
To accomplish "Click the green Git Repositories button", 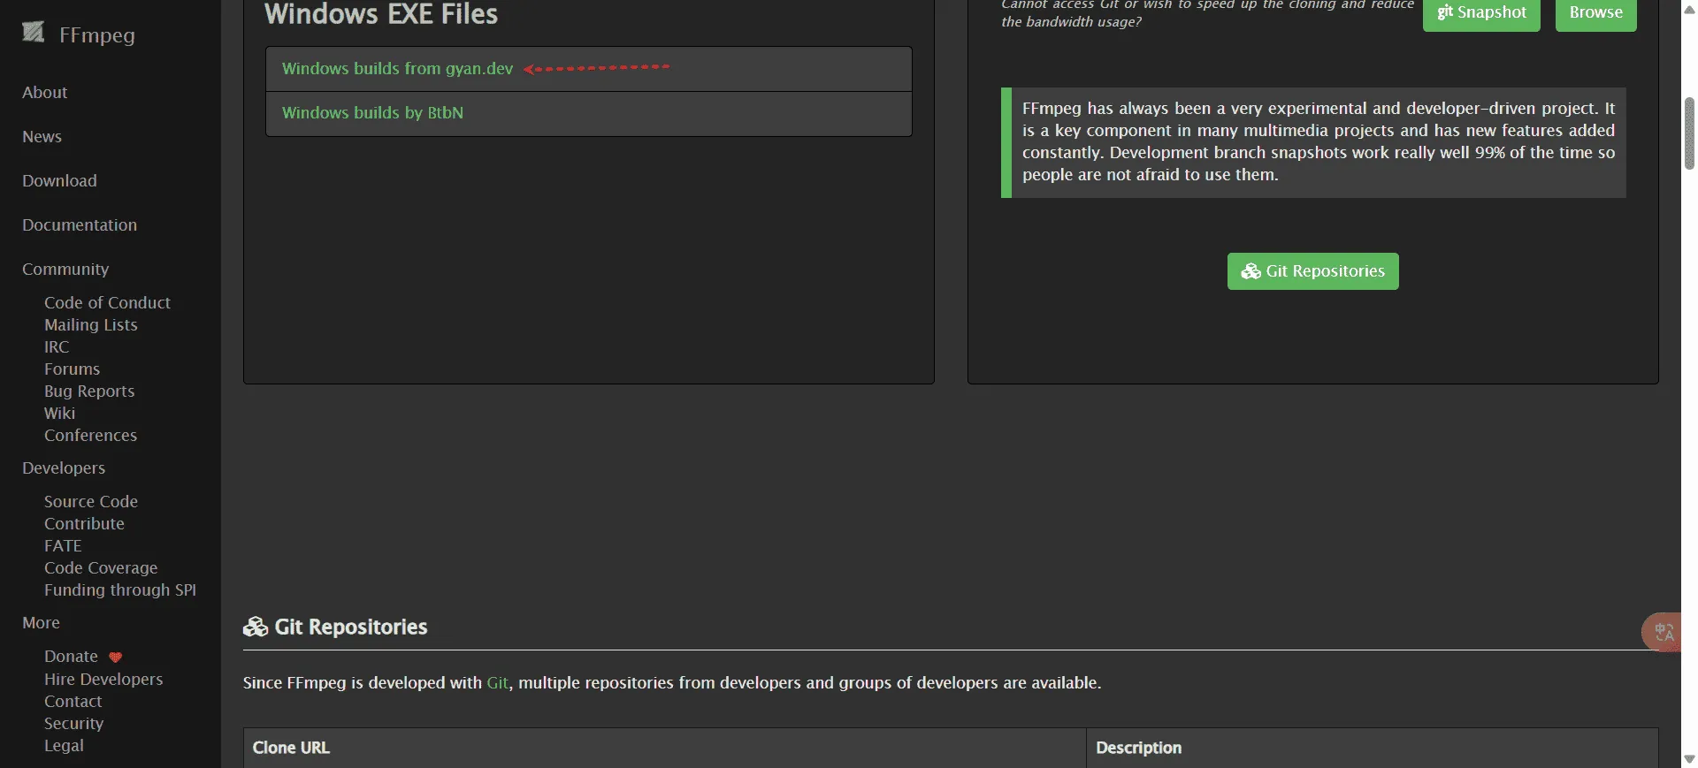I will point(1313,271).
